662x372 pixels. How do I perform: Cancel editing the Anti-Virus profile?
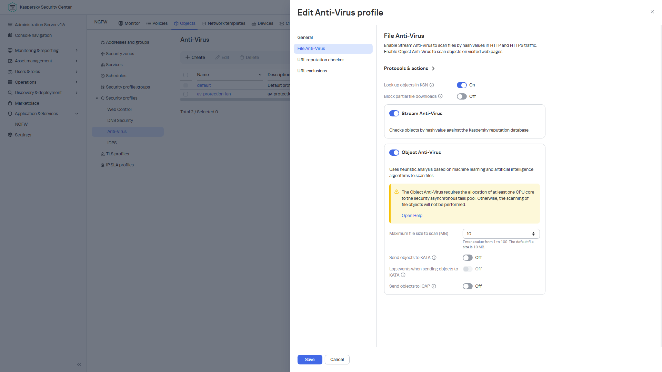(337, 360)
